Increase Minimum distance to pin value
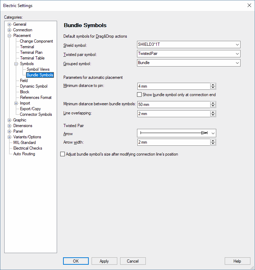Screen dimensions: 255x270 [213, 85]
